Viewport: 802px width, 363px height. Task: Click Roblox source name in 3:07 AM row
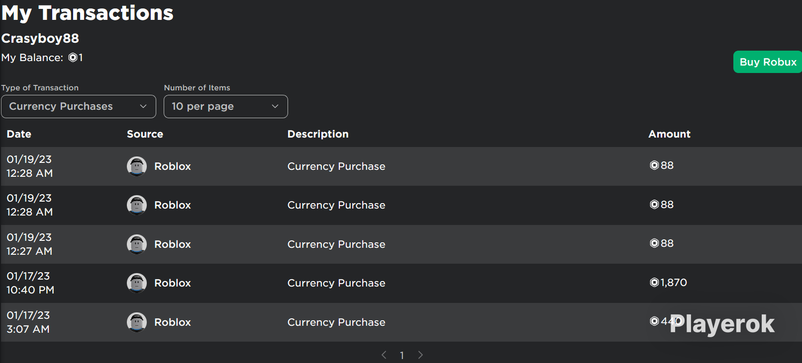[172, 322]
